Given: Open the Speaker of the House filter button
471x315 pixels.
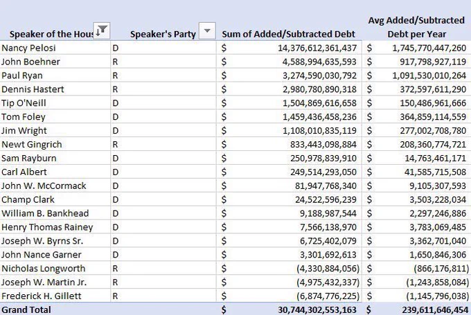Looking at the screenshot, I should [102, 30].
